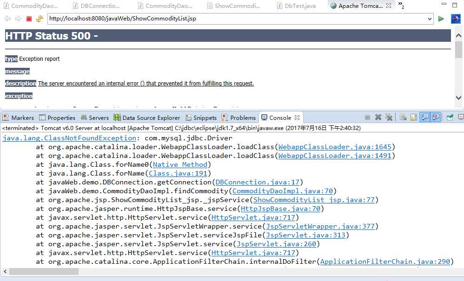
Task: Switch to DBConnection editor tab
Action: [x=97, y=6]
